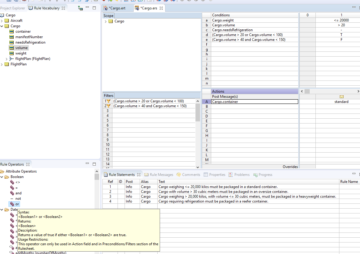This screenshot has height=254, width=360.
Task: Select the '<= 20000' condition cell
Action: [342, 20]
